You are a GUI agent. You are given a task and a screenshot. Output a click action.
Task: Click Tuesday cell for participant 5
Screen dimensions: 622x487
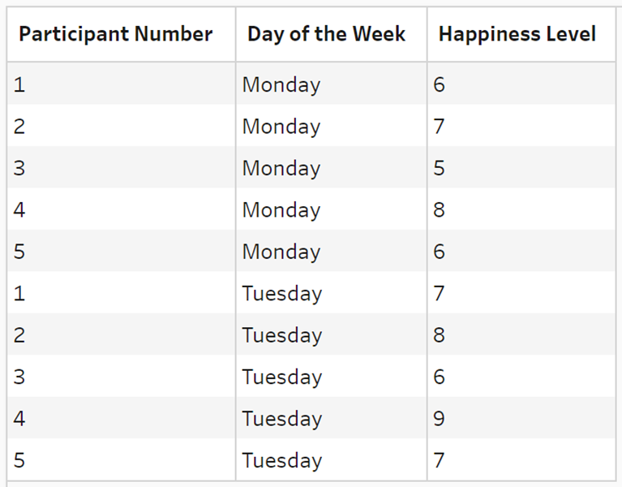tap(282, 460)
